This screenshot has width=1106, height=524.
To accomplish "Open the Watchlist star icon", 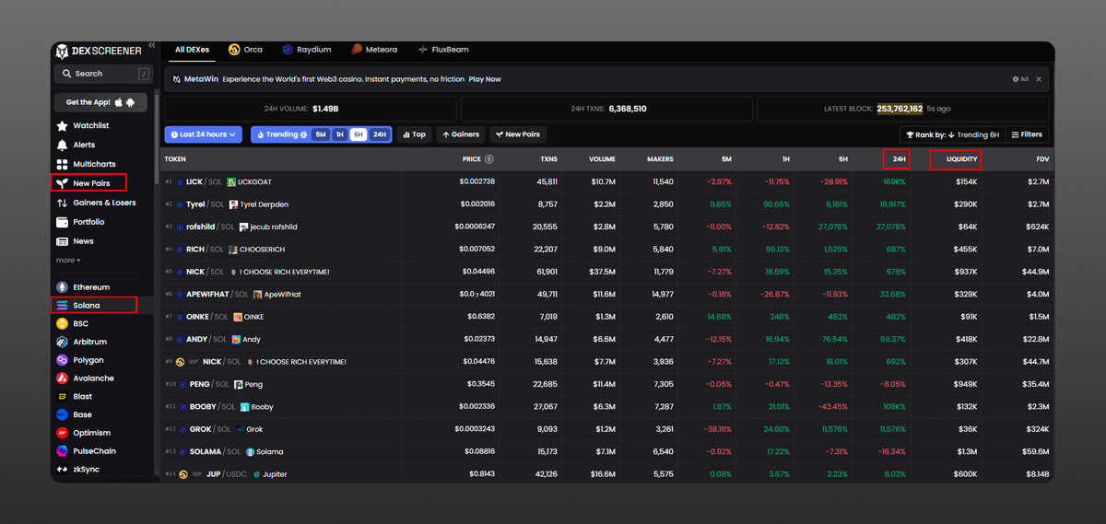I will coord(63,125).
